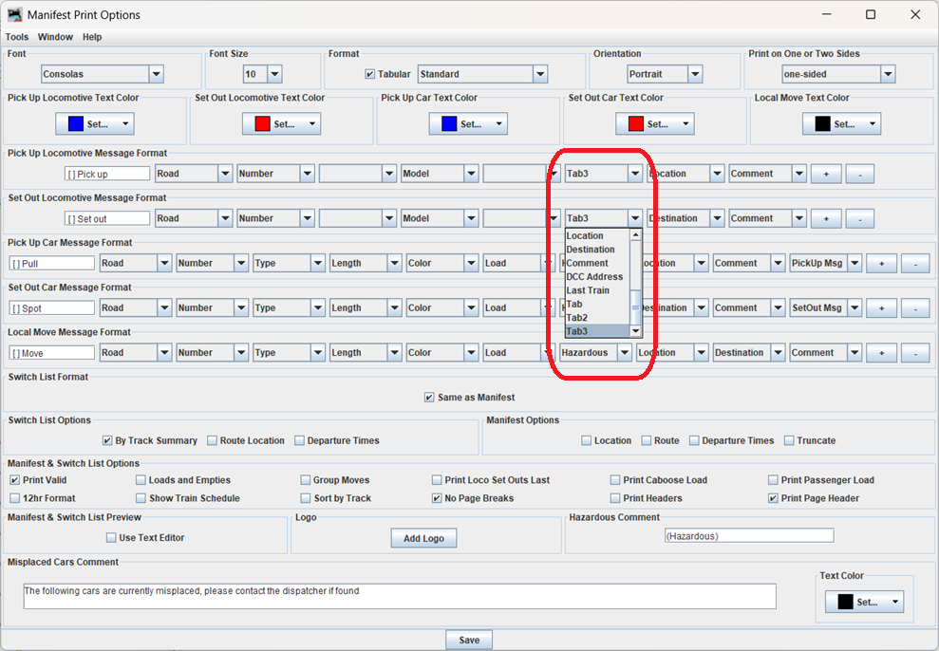Click minus button in Local Move row
939x651 pixels.
click(914, 353)
